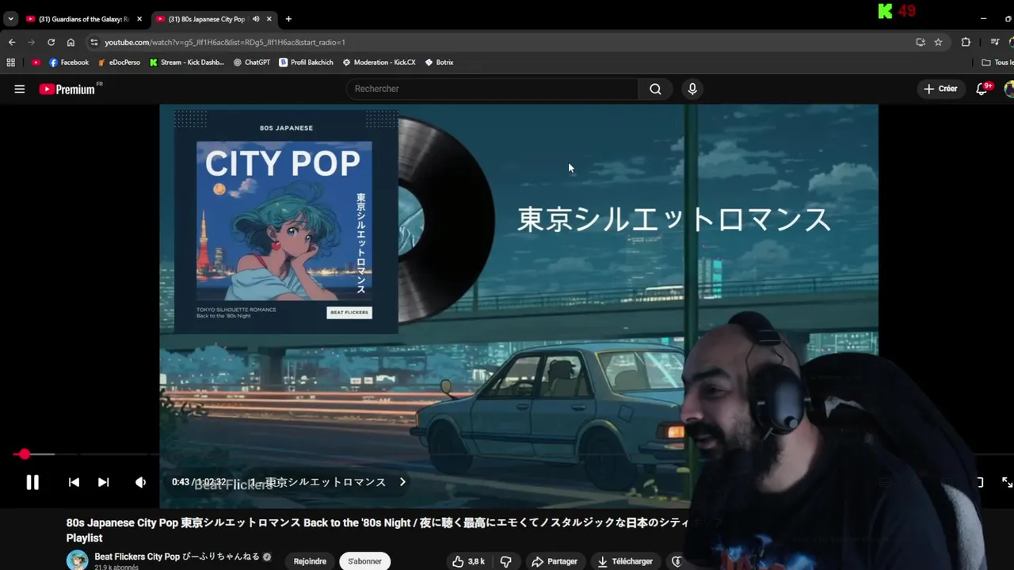Start voice search with microphone icon
Image resolution: width=1014 pixels, height=570 pixels.
[692, 89]
